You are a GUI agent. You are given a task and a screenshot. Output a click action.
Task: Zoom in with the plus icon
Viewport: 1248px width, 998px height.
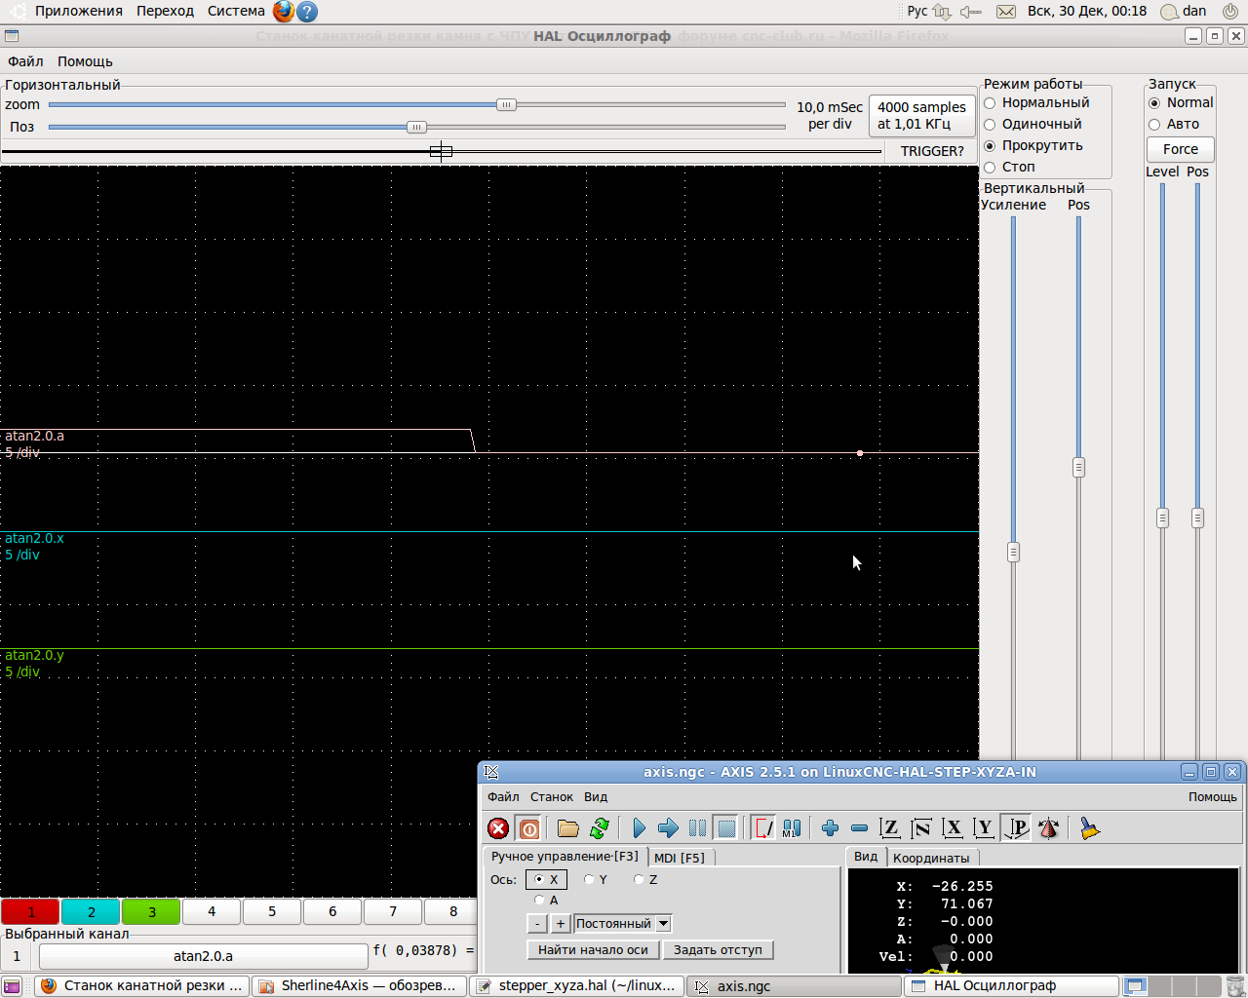pos(830,828)
